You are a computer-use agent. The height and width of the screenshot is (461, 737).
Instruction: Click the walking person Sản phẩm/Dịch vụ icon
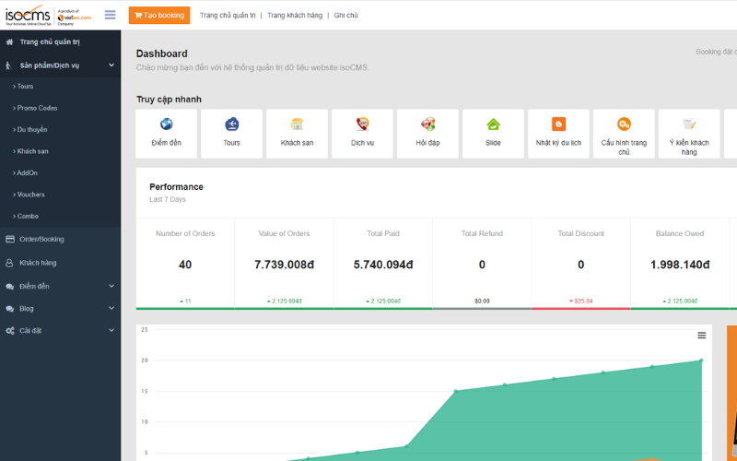(8, 65)
